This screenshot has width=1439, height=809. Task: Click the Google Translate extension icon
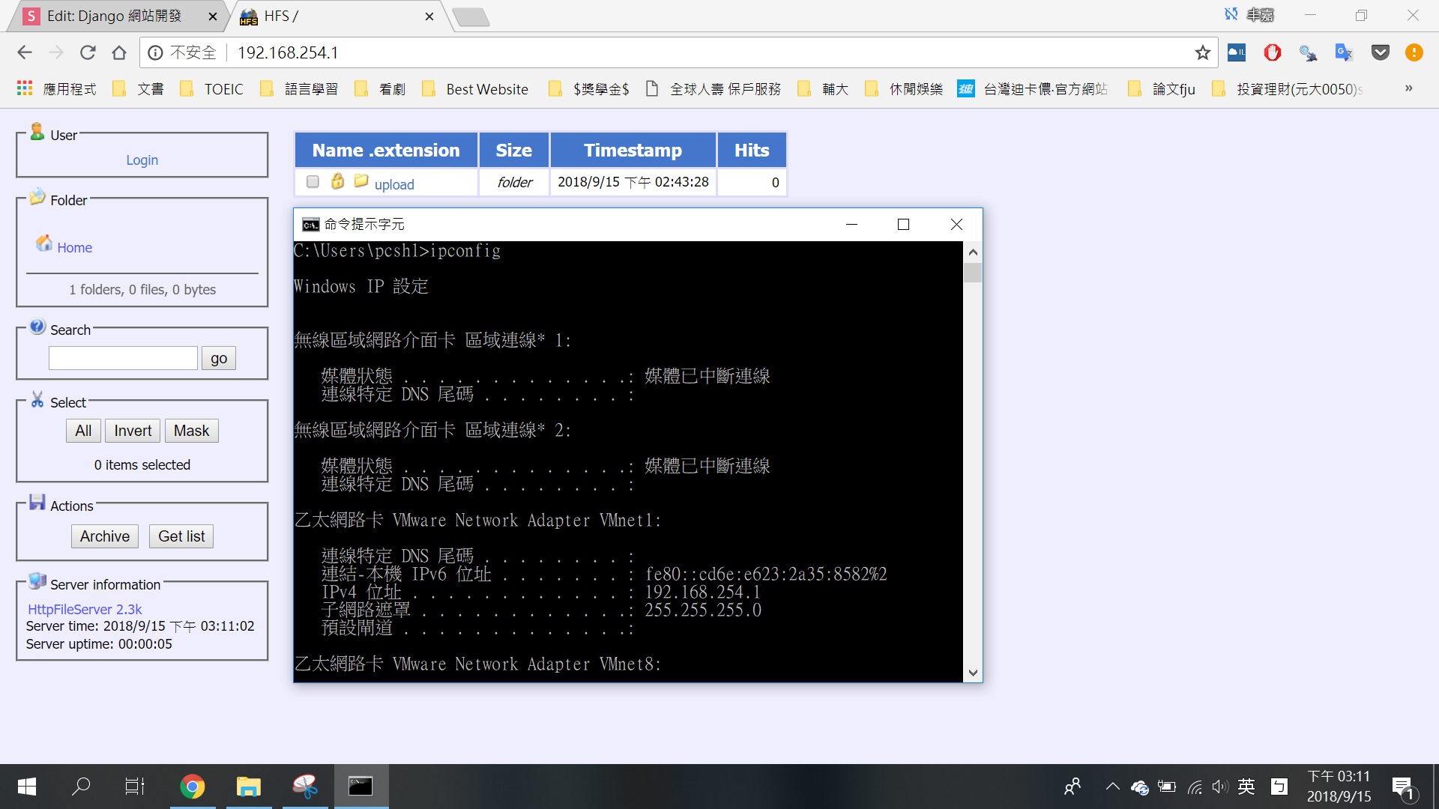coord(1343,52)
